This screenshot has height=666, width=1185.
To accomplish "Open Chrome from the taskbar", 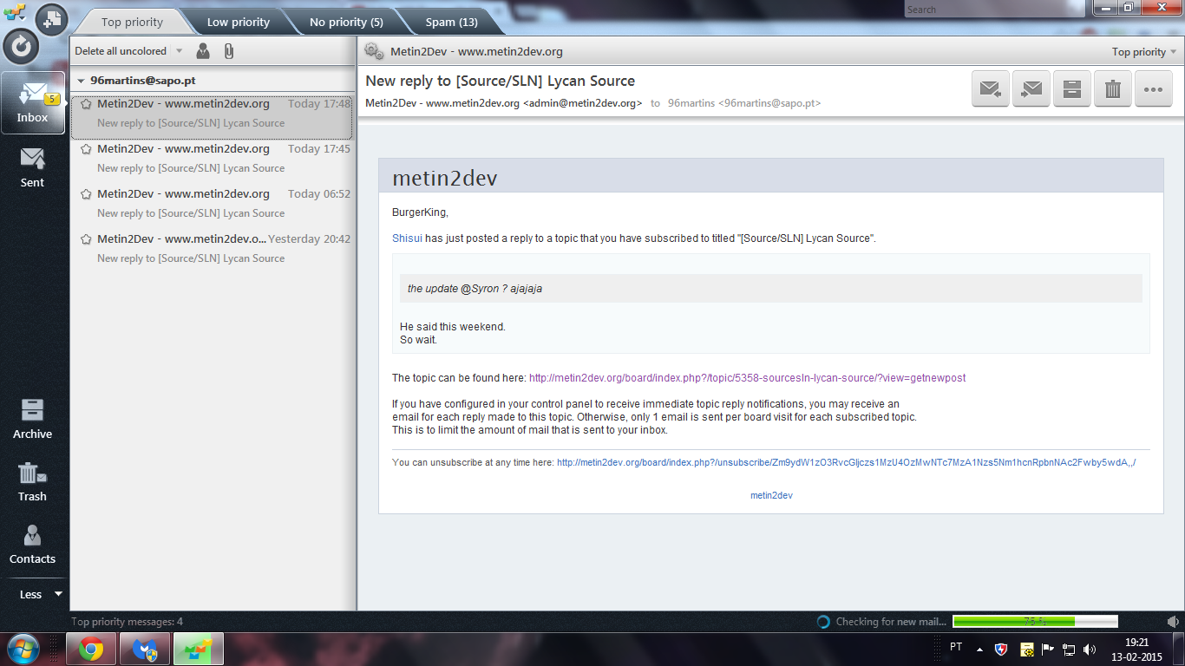I will click(91, 649).
